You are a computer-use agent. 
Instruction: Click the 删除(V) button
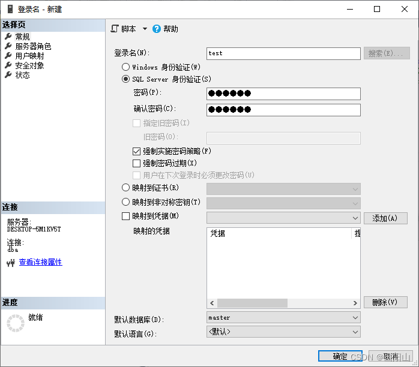pyautogui.click(x=385, y=302)
